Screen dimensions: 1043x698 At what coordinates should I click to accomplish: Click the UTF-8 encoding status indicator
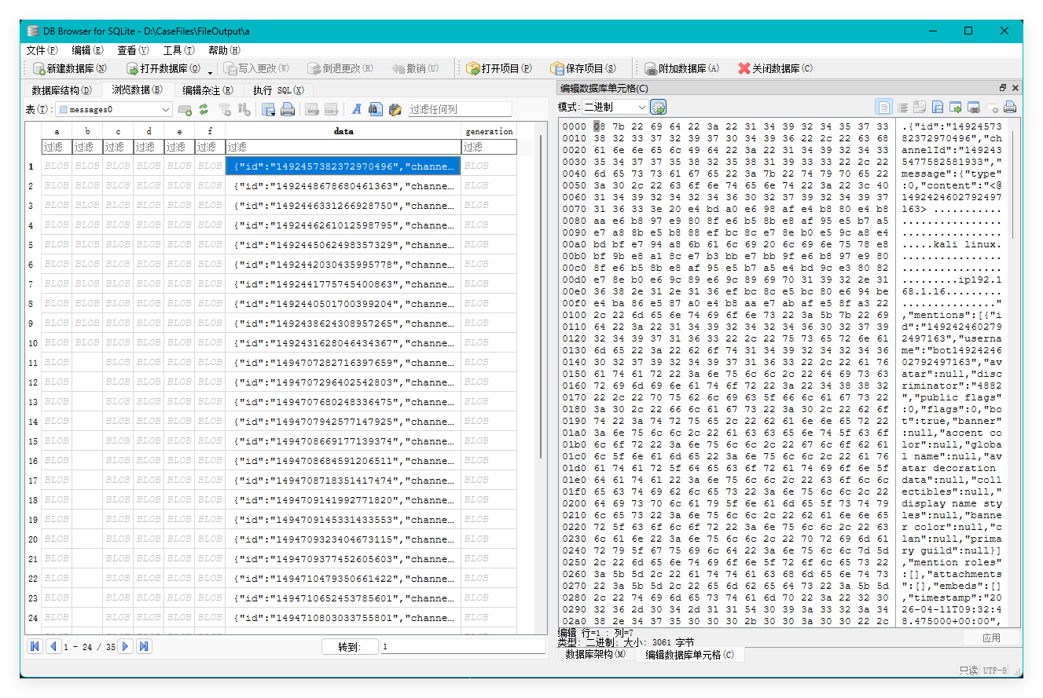pyautogui.click(x=996, y=671)
